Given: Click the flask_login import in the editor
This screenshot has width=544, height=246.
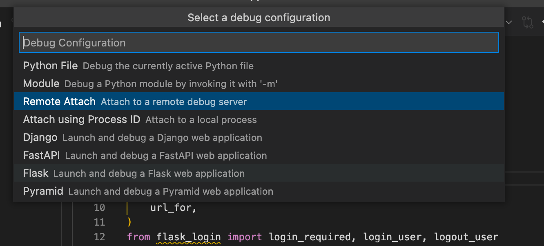Looking at the screenshot, I should (188, 237).
